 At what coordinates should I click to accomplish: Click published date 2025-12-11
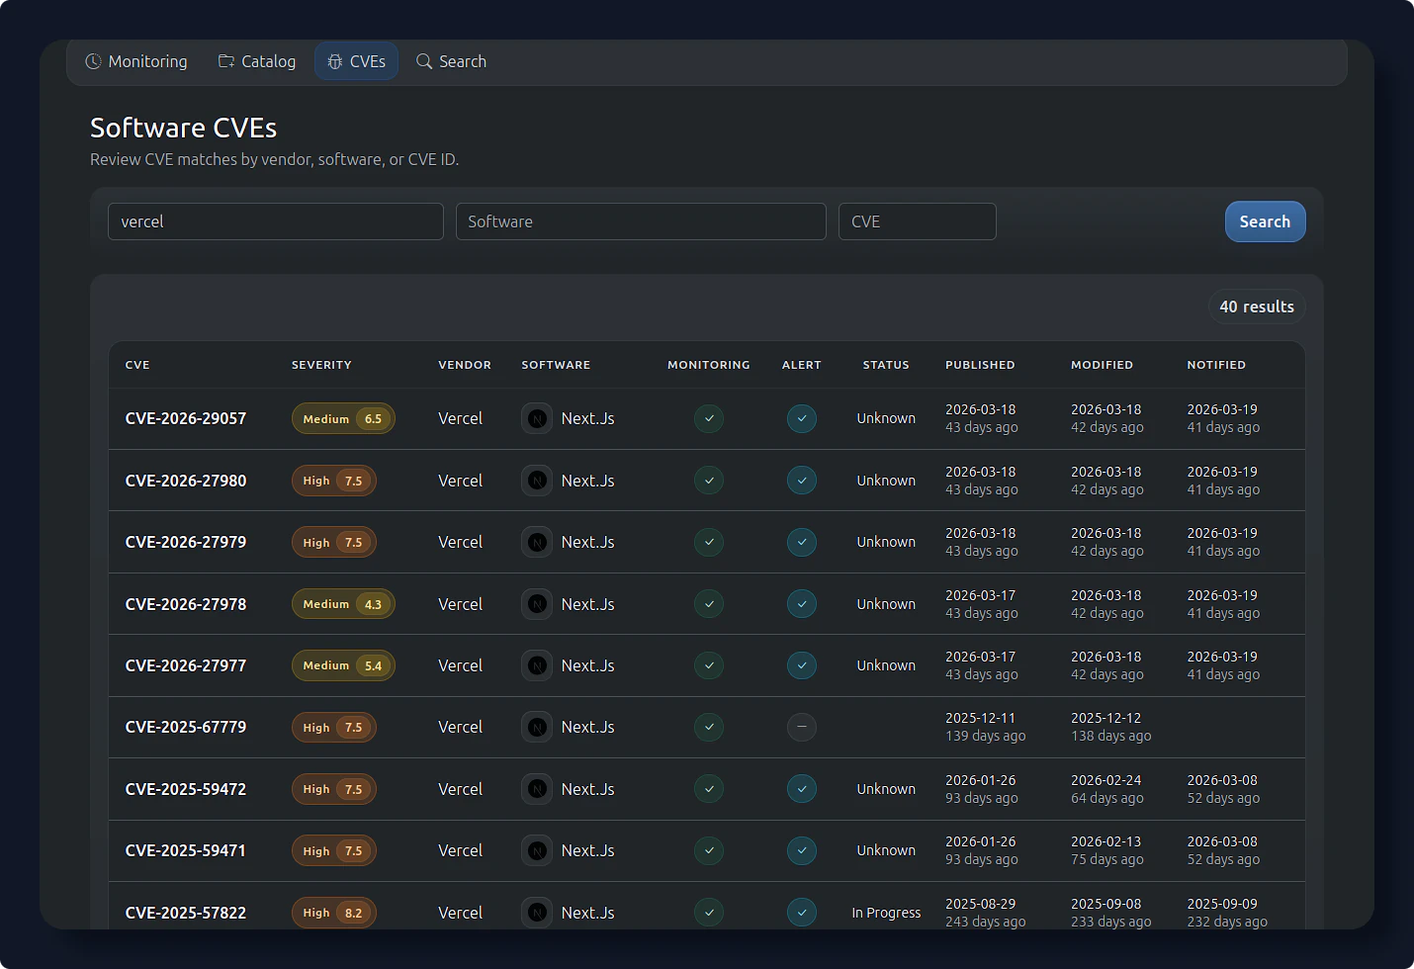click(x=980, y=718)
